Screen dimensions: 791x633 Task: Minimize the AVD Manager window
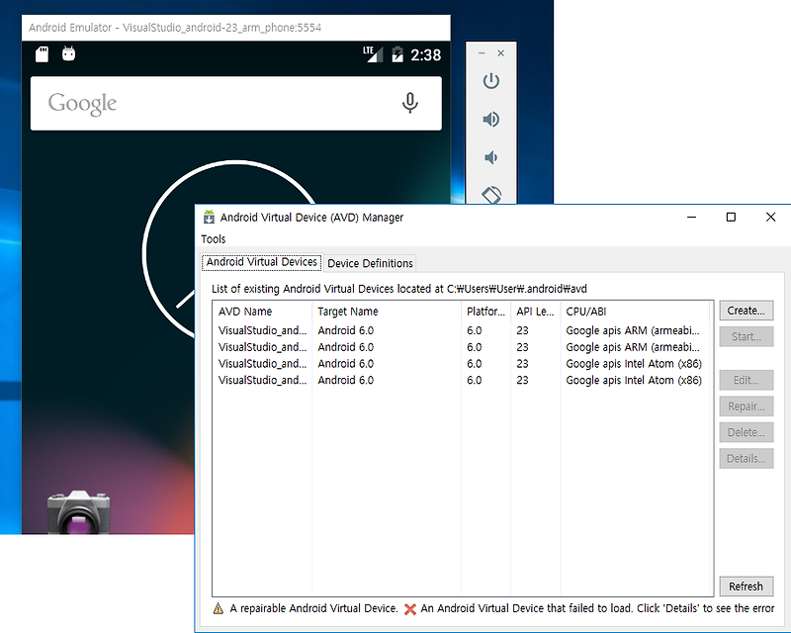(x=691, y=217)
